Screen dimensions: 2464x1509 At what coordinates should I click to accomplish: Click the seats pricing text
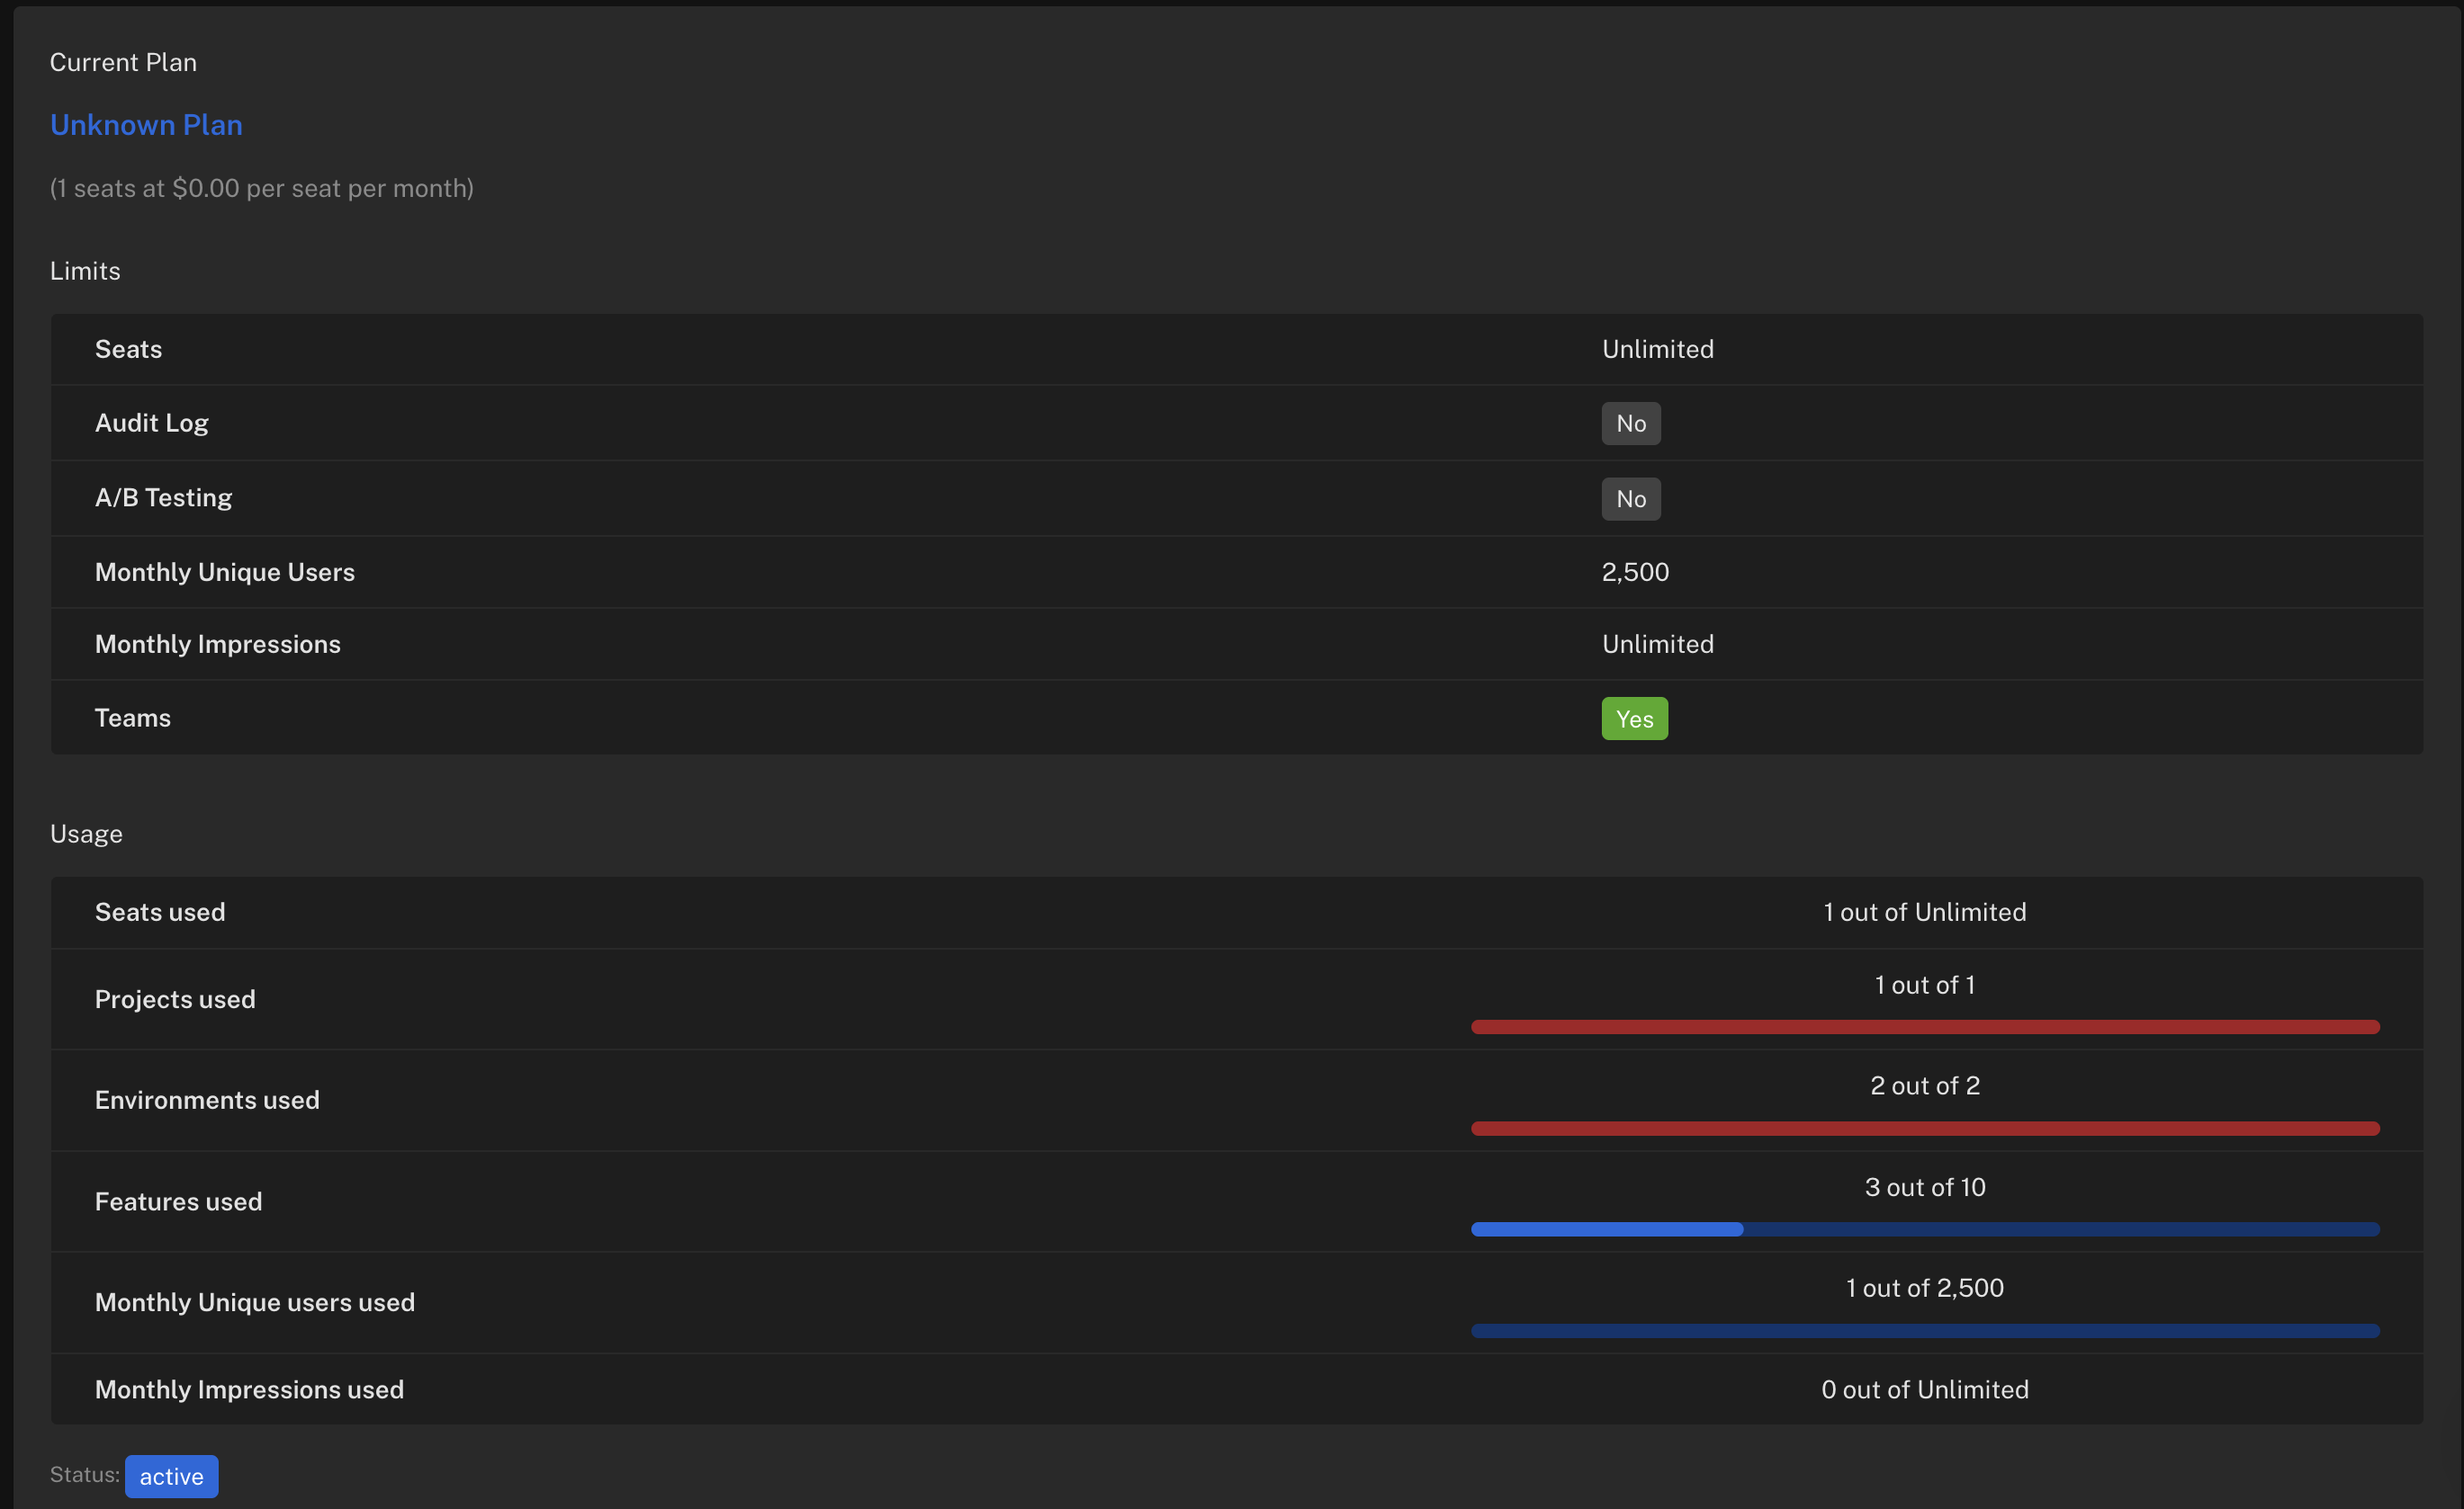coord(262,188)
